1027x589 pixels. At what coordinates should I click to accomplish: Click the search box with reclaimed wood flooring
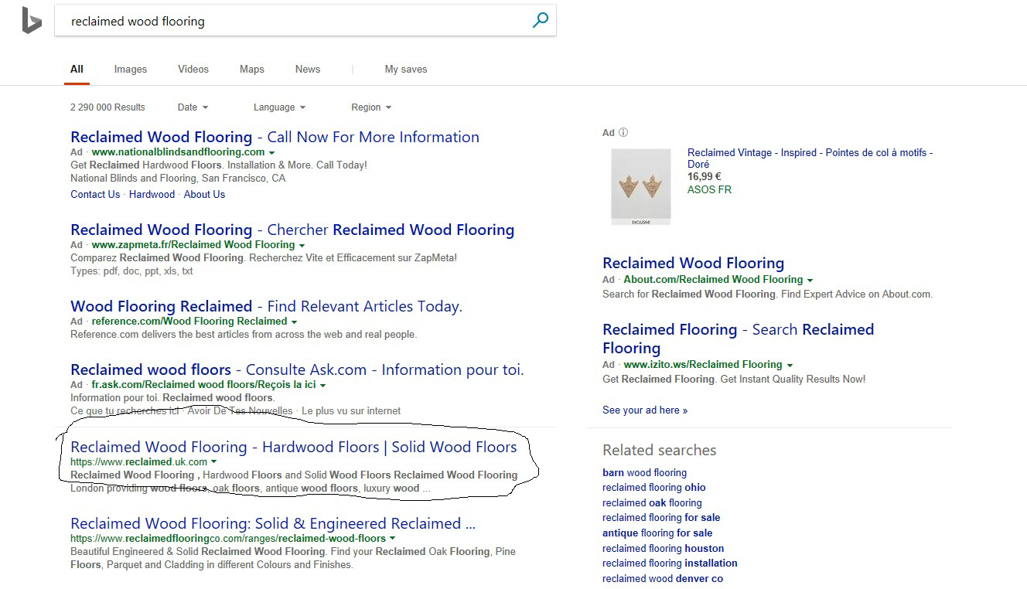point(294,22)
